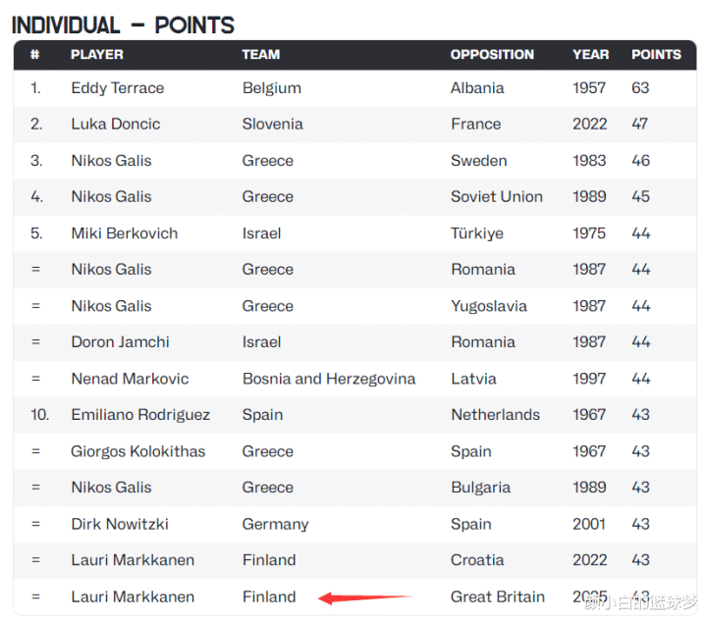Image resolution: width=706 pixels, height=620 pixels.
Task: Click the TEAM column header
Action: 260,55
